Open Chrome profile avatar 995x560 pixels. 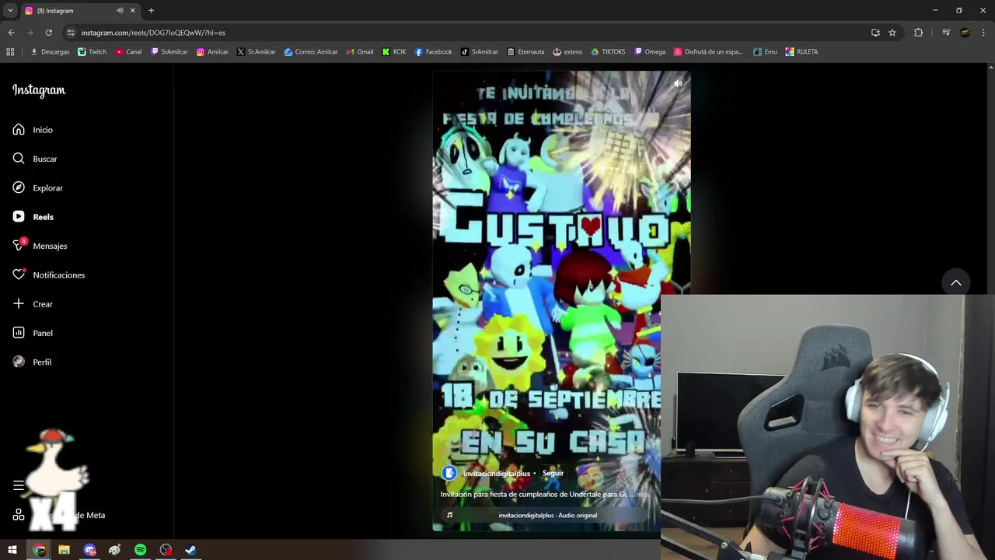(x=965, y=33)
